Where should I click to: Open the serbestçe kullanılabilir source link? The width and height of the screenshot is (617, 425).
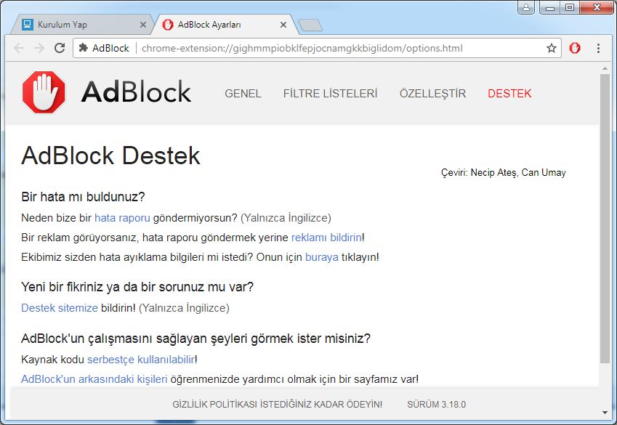[141, 360]
